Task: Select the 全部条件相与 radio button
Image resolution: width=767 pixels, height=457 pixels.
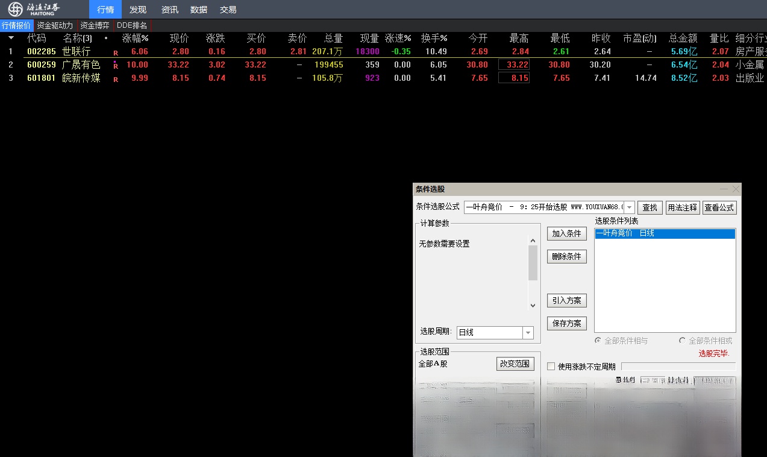Action: pyautogui.click(x=598, y=341)
